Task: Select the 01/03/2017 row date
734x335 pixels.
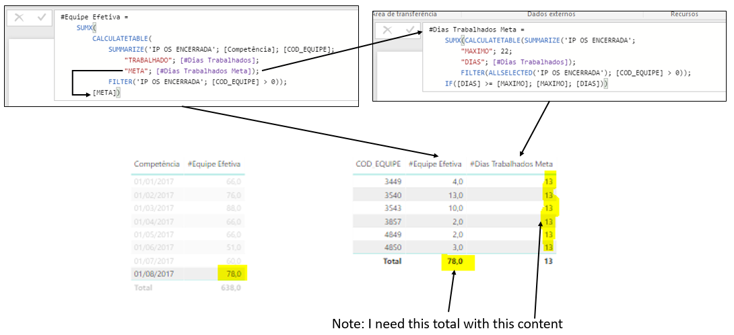Action: pyautogui.click(x=154, y=208)
